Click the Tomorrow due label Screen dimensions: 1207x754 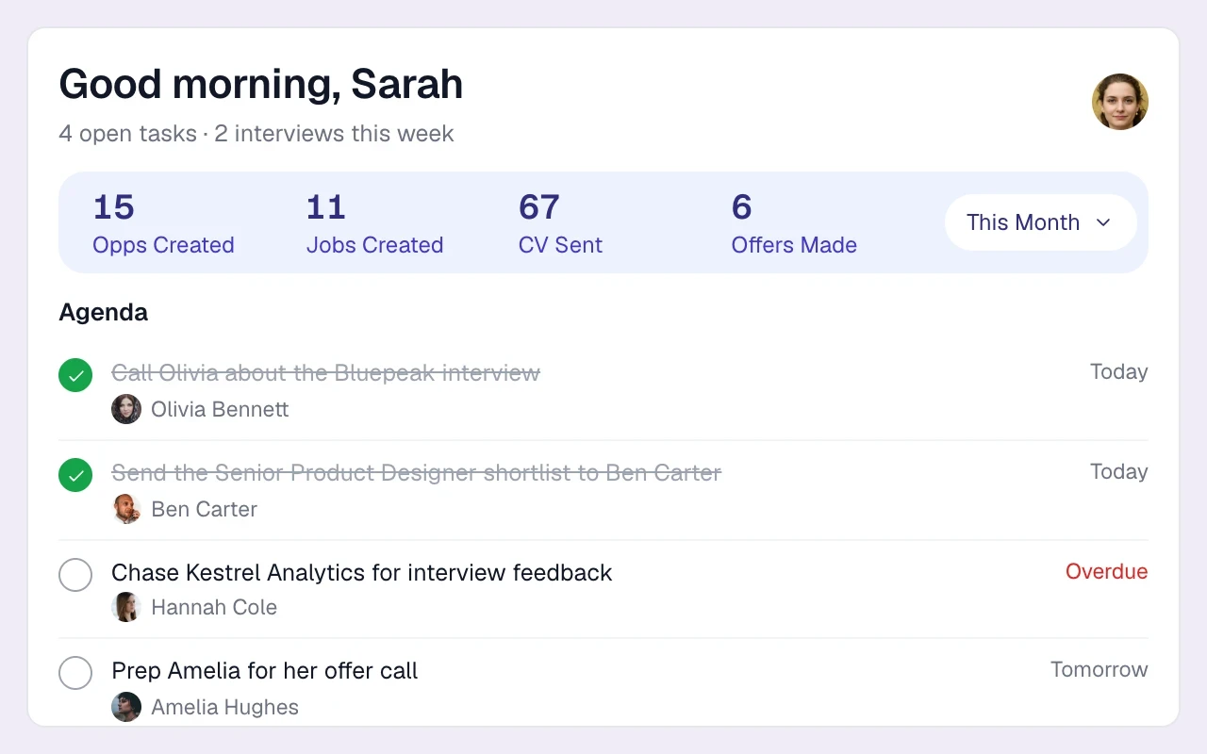pos(1100,670)
